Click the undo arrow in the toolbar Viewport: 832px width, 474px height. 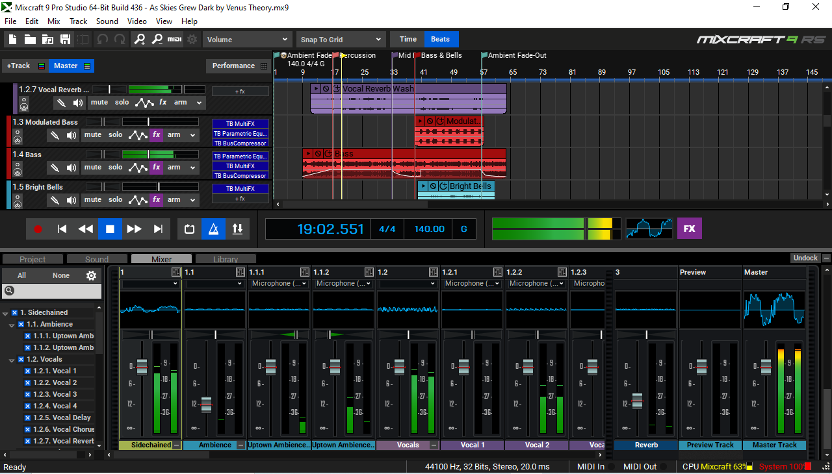[103, 40]
